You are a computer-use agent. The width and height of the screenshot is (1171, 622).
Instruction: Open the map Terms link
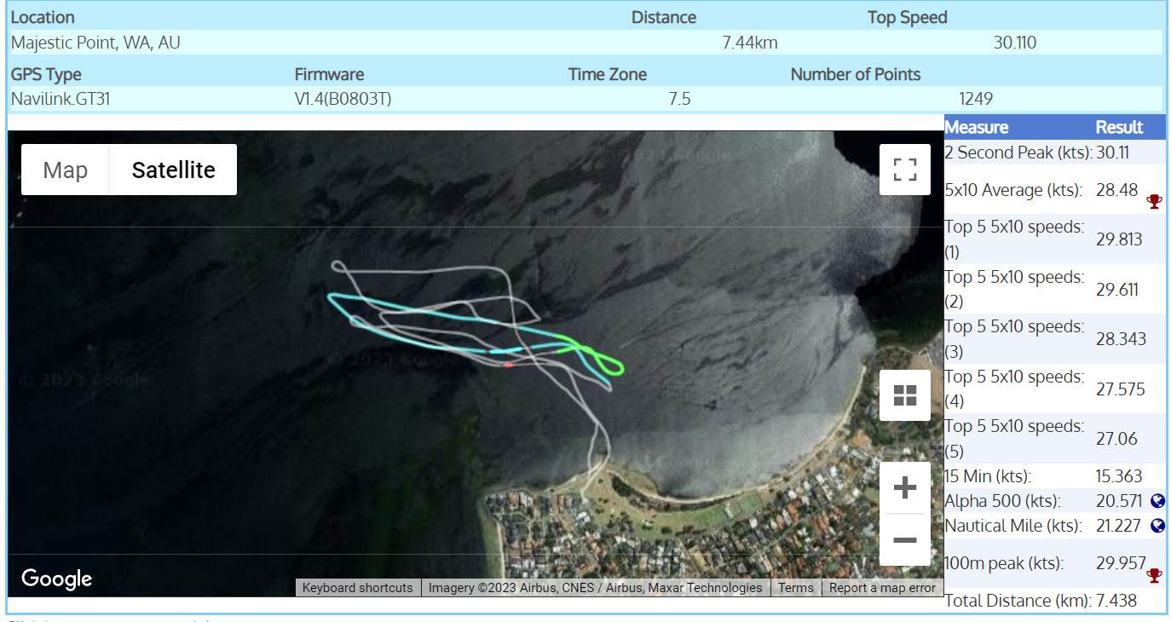(x=795, y=588)
